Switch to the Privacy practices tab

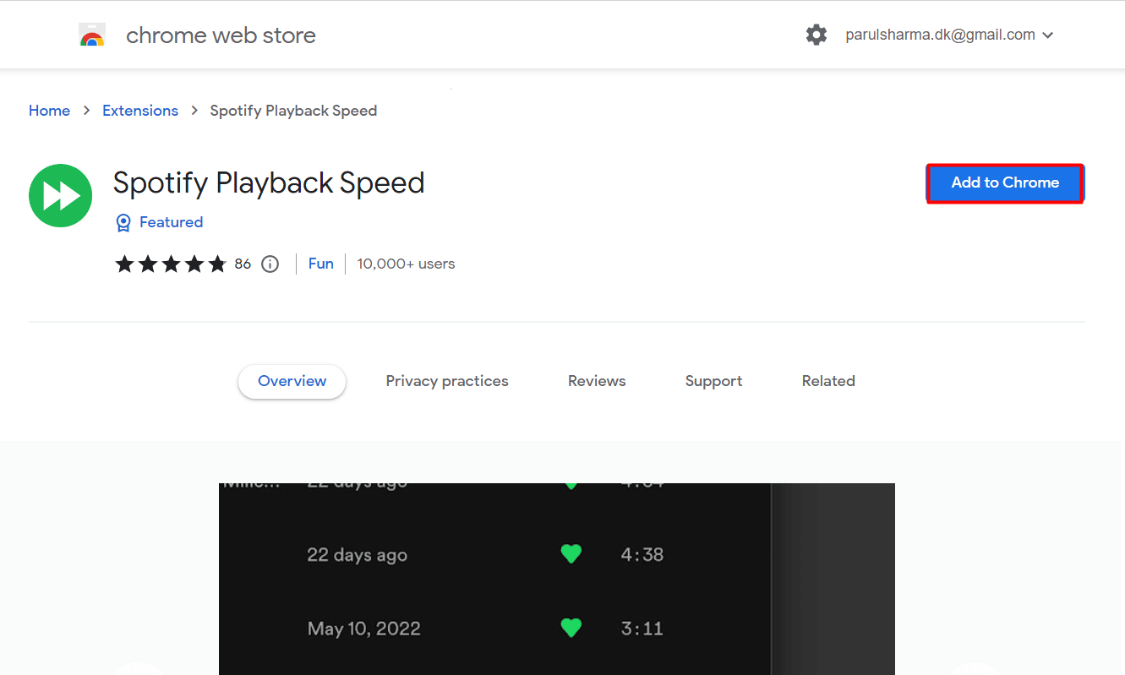447,381
